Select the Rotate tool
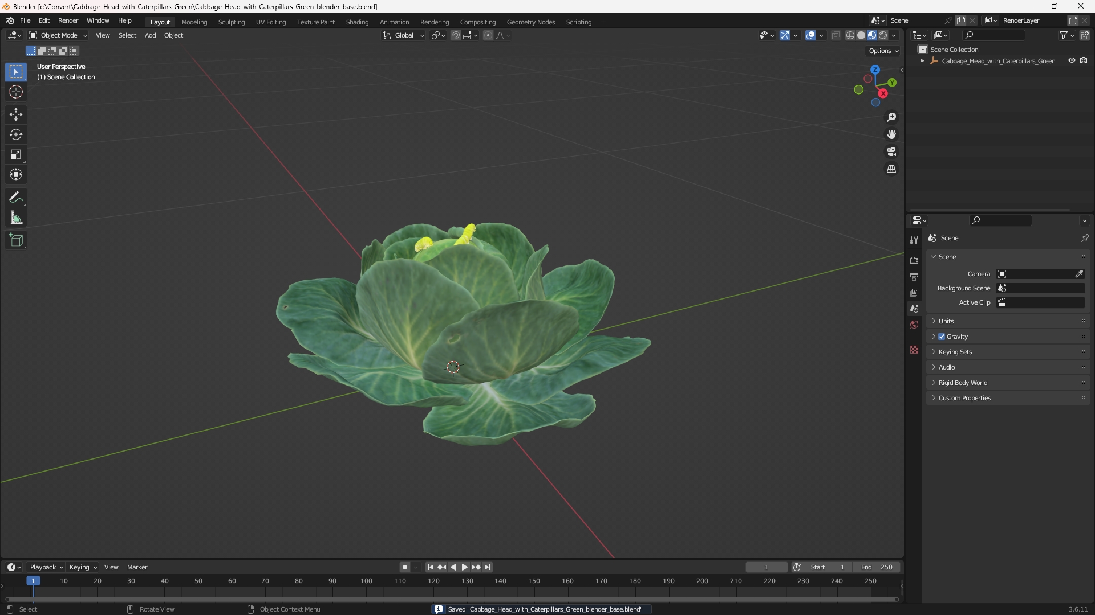Viewport: 1095px width, 615px height. [x=16, y=134]
